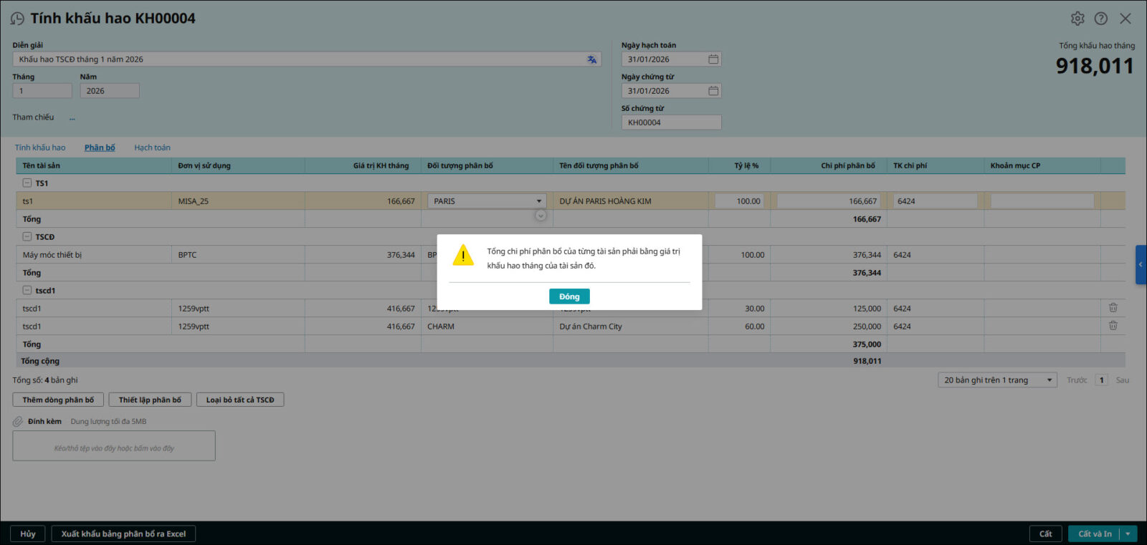Expand Cất và In split arrow
The image size is (1147, 545).
click(x=1128, y=534)
